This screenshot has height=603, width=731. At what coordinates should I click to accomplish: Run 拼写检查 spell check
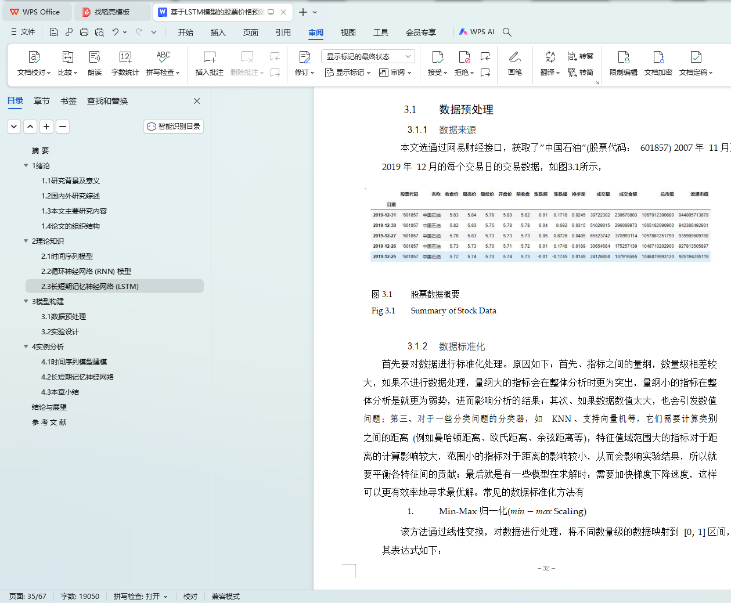pos(163,64)
